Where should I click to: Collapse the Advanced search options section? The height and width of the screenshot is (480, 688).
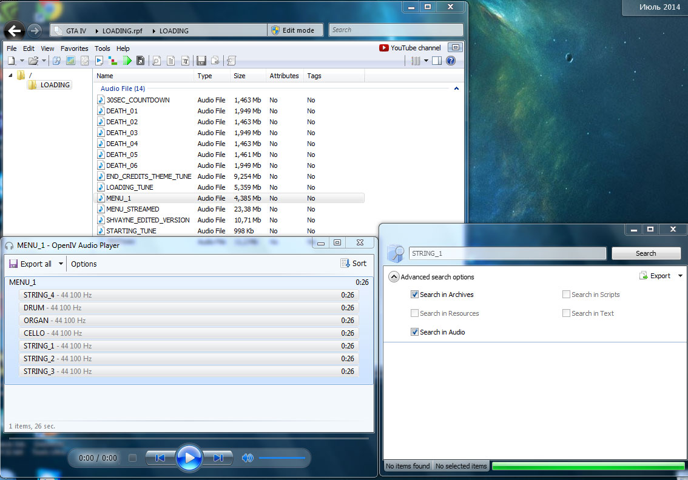[394, 277]
